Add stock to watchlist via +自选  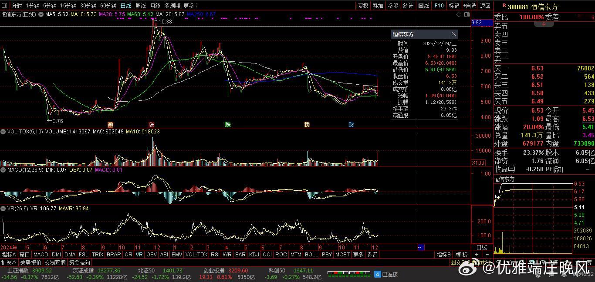point(470,6)
